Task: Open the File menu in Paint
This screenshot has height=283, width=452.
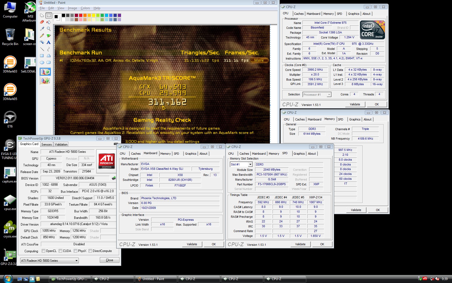Action: tap(42, 8)
